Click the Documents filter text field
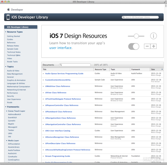 tap(75, 65)
